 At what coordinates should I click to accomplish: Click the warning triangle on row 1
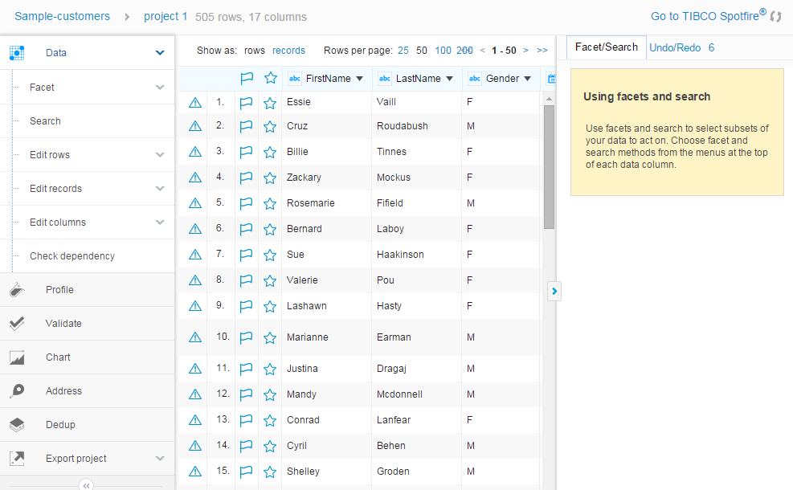click(194, 103)
